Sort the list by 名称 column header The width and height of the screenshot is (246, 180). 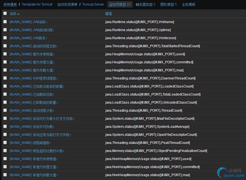point(14,14)
